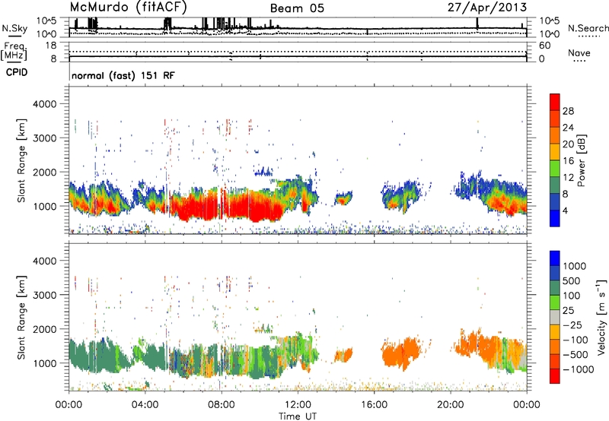Click the '16:00' time tick label
Viewport: 609px width, 421px height.
point(374,405)
